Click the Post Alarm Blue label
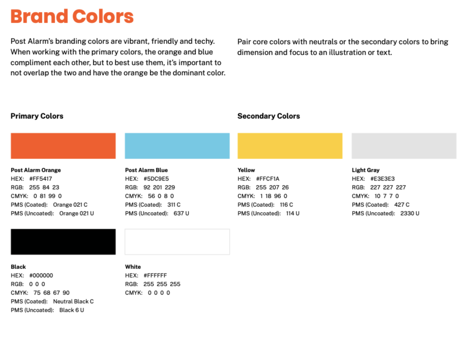 pos(146,170)
